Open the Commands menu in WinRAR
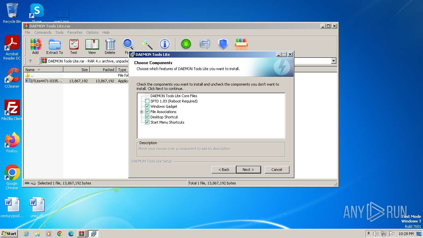Viewport: 423px width, 238px height. (x=43, y=32)
